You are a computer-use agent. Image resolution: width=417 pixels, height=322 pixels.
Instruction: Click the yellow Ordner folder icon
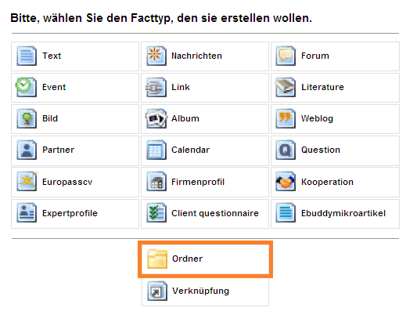point(157,259)
